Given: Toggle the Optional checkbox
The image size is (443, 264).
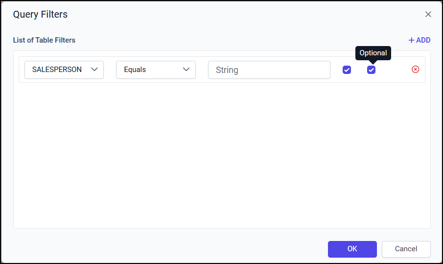Looking at the screenshot, I should click(372, 70).
